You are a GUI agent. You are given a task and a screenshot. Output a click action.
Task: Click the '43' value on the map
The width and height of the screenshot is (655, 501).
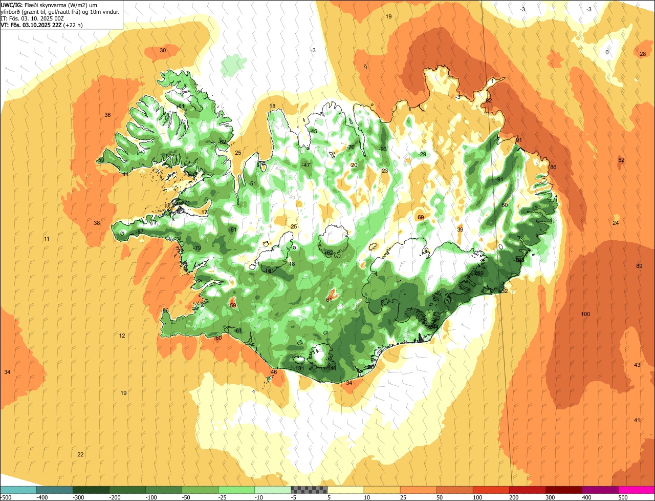click(637, 365)
